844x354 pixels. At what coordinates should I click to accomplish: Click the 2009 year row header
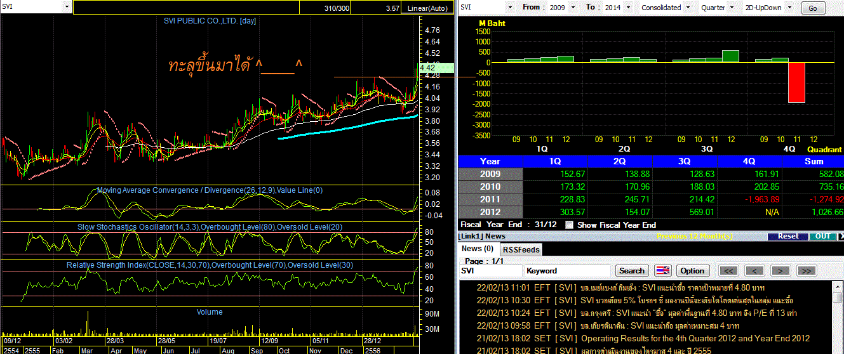coord(490,174)
